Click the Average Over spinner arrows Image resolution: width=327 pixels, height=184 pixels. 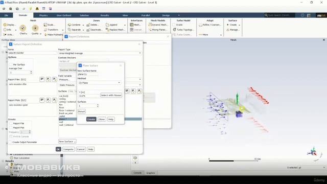pos(31,73)
